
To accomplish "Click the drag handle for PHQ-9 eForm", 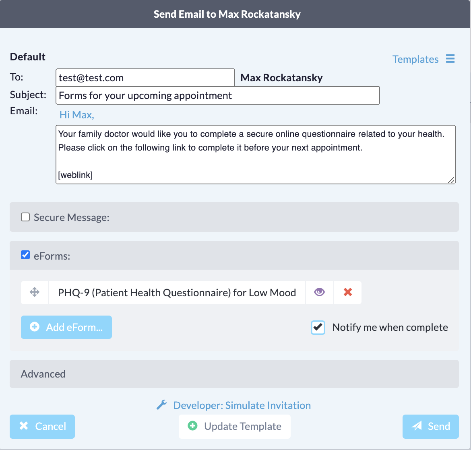I will point(35,292).
